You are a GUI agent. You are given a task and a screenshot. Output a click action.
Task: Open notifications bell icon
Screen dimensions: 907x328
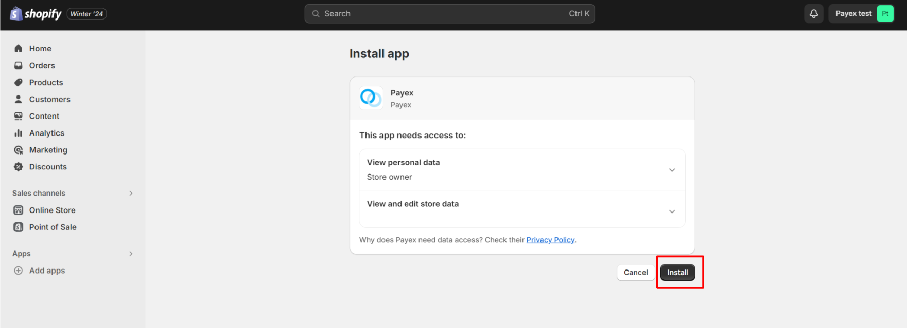[x=814, y=14]
